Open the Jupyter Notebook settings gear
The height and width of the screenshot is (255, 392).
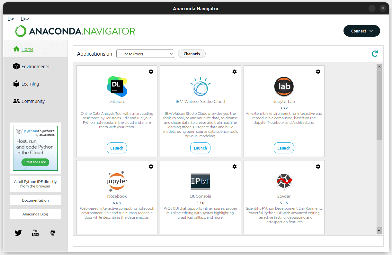pyautogui.click(x=151, y=167)
